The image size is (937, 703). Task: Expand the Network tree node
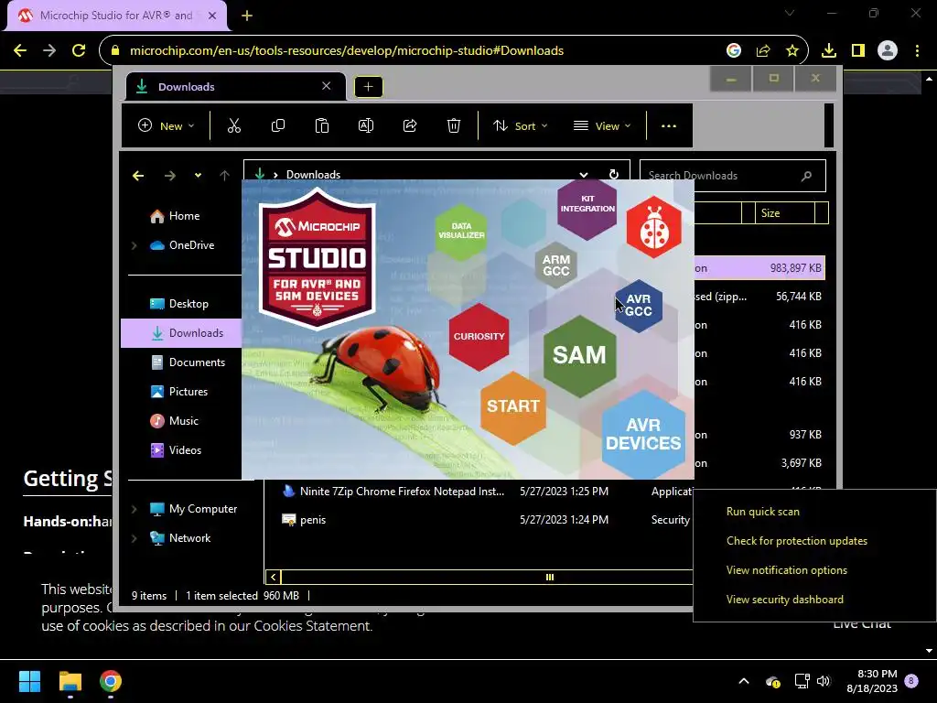[x=134, y=538]
